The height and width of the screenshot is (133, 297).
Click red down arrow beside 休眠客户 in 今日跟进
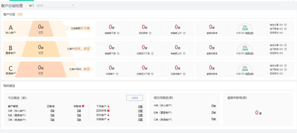108,119
